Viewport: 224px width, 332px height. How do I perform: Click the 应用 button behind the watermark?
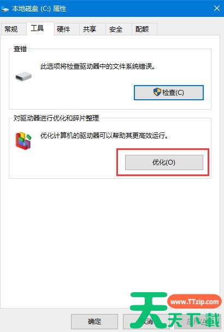[x=197, y=322]
